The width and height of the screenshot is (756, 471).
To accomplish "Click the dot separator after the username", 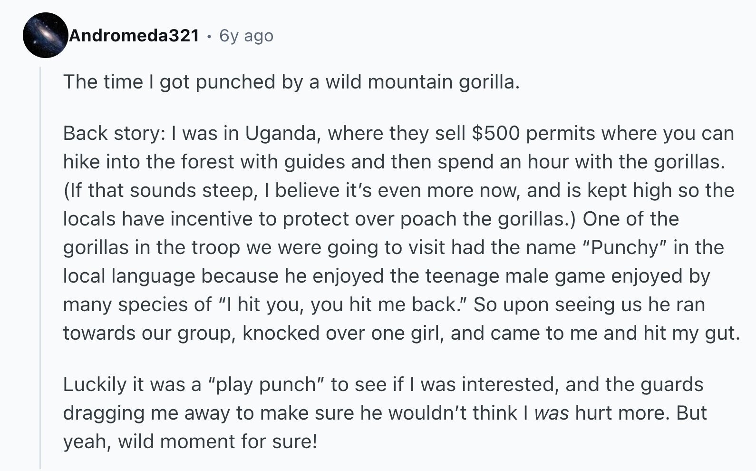I will 209,36.
